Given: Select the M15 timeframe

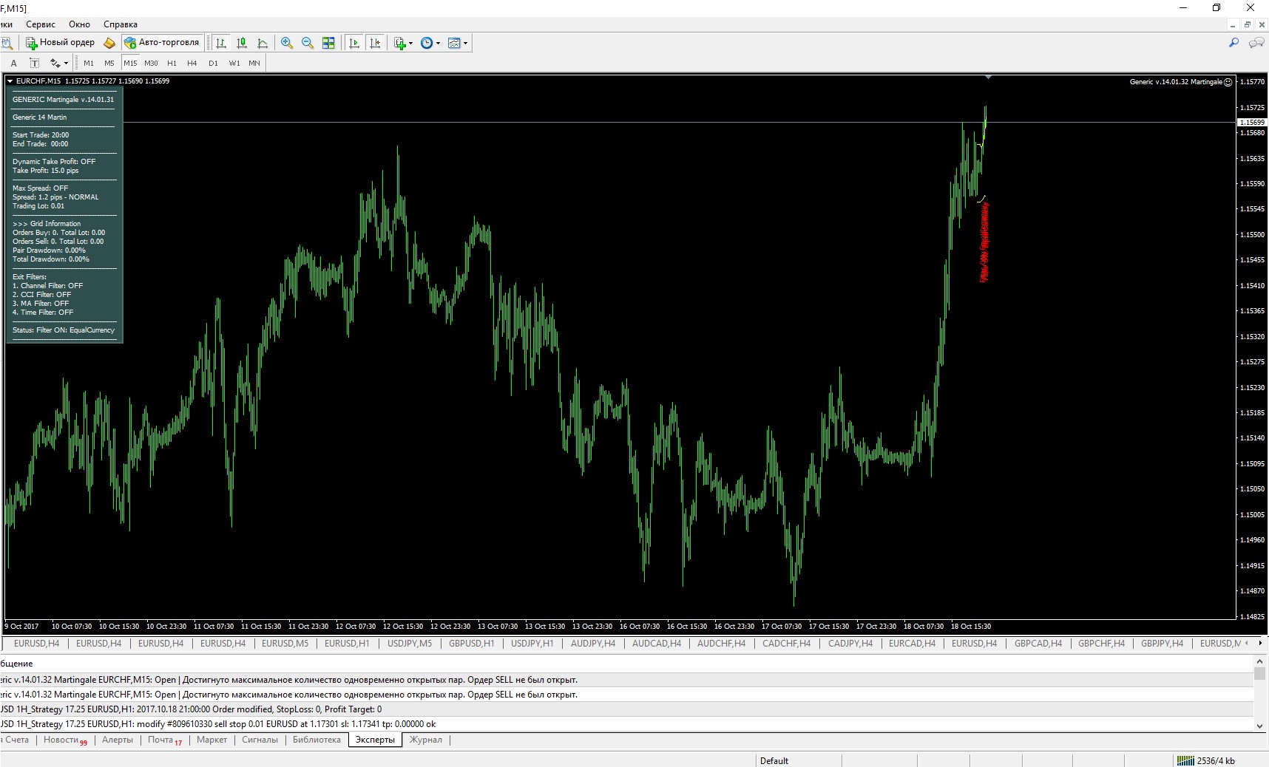Looking at the screenshot, I should [130, 63].
